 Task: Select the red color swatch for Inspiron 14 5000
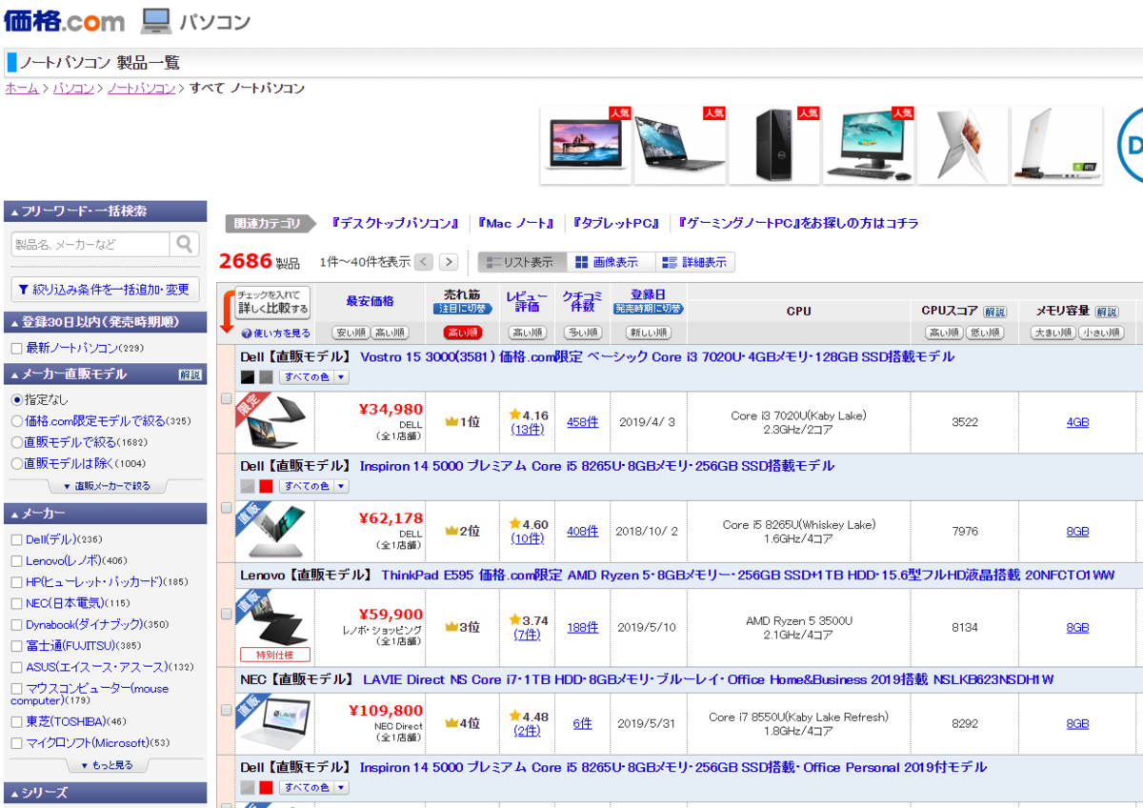263,486
